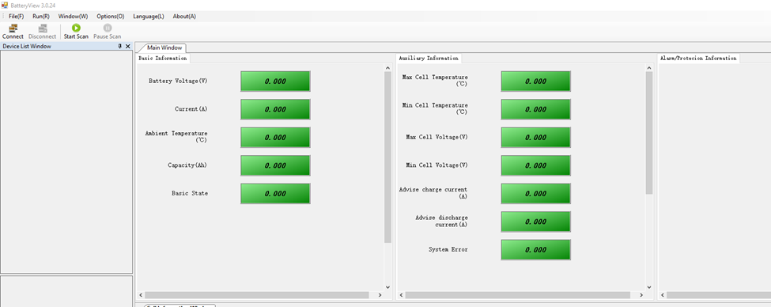The image size is (771, 307).
Task: Click the Advise charge current value display
Action: 536,193
